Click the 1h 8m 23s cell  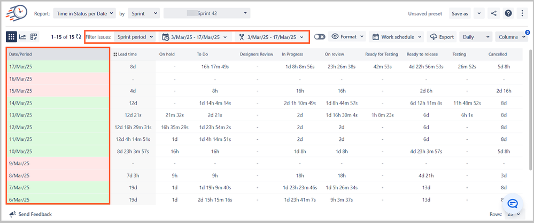pyautogui.click(x=383, y=115)
